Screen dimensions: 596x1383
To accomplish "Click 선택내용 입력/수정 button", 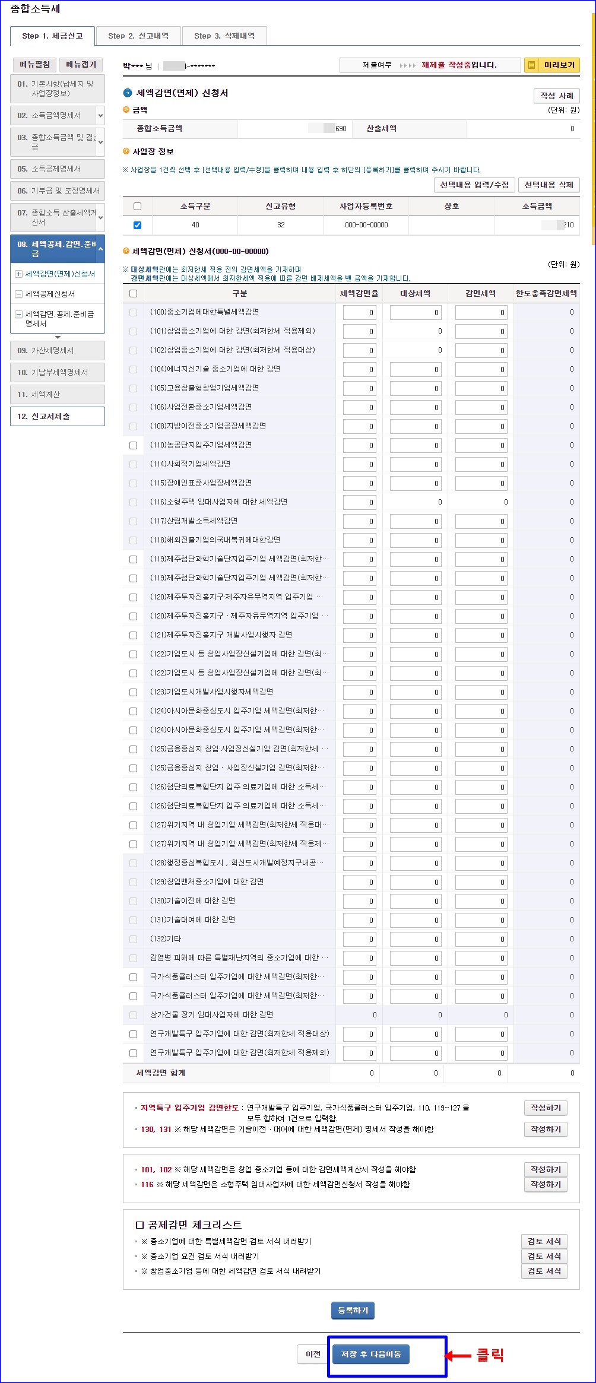I will pyautogui.click(x=474, y=185).
